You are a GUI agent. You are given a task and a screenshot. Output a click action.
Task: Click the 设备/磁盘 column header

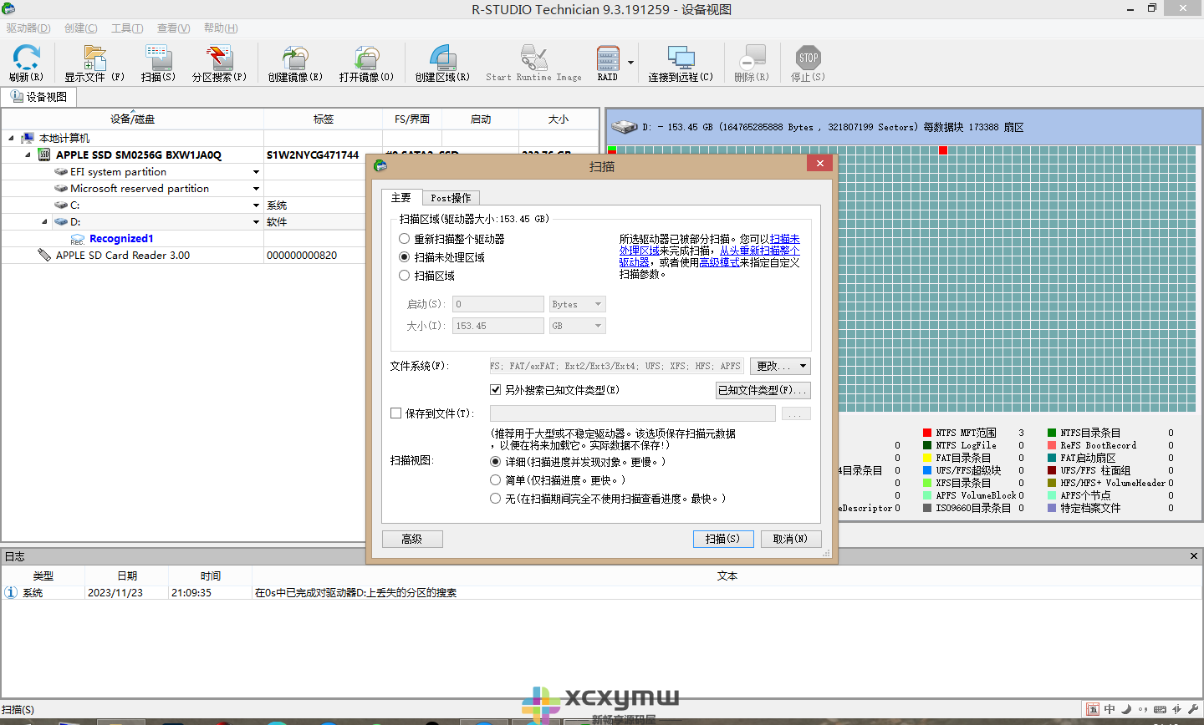click(133, 119)
